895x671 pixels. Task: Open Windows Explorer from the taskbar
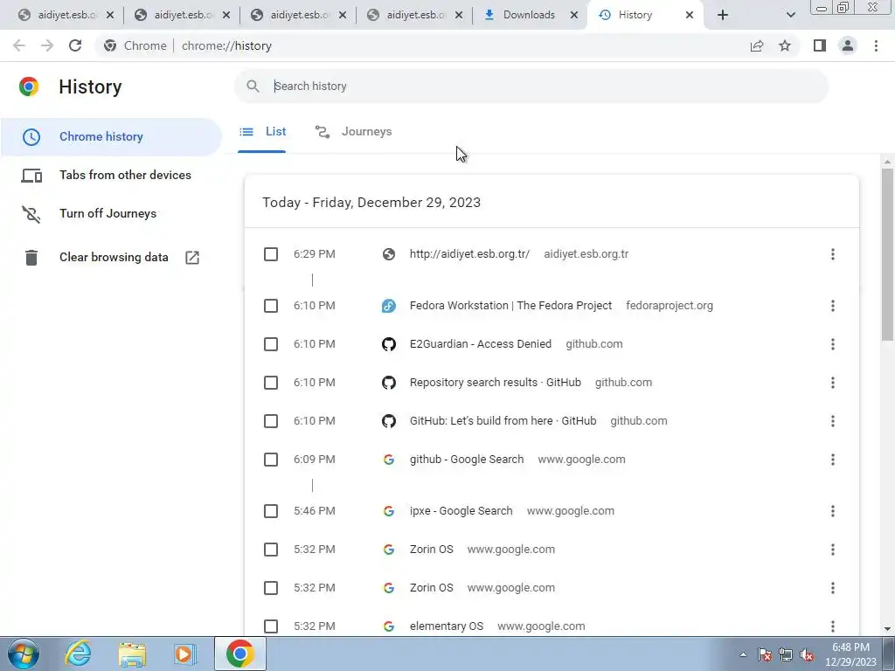[132, 654]
